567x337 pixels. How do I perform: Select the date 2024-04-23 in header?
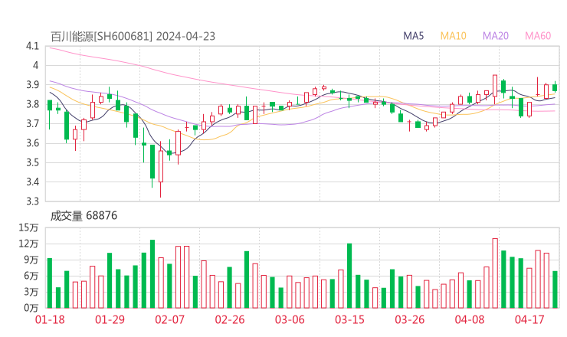click(x=186, y=36)
